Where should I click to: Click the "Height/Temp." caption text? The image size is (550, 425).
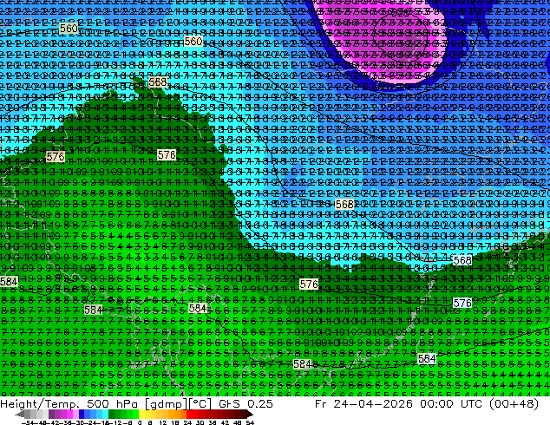point(38,404)
